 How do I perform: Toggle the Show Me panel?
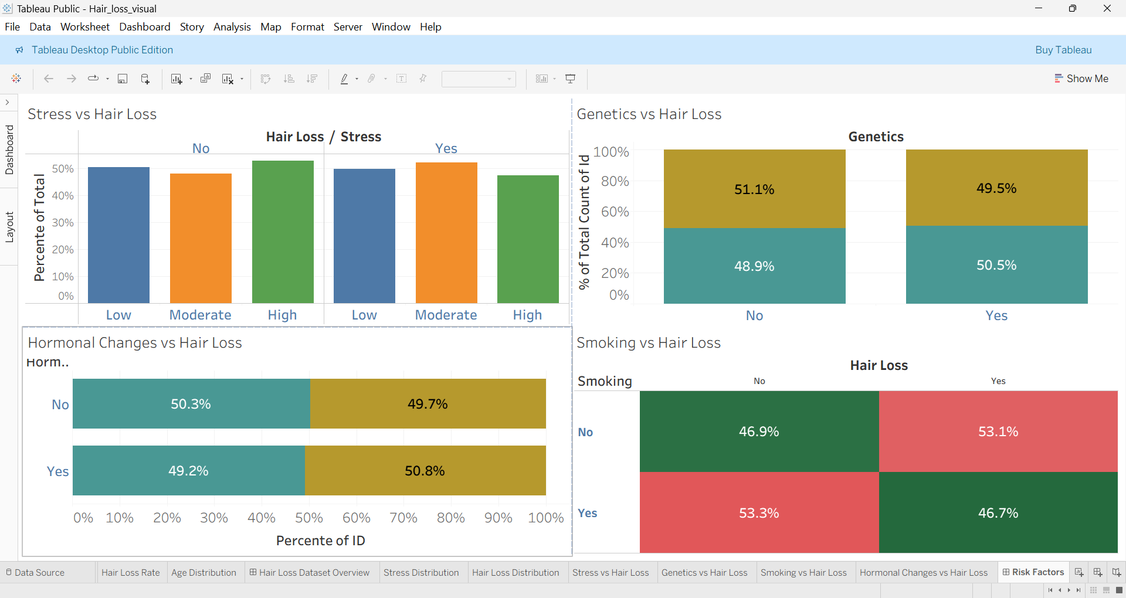(1081, 79)
